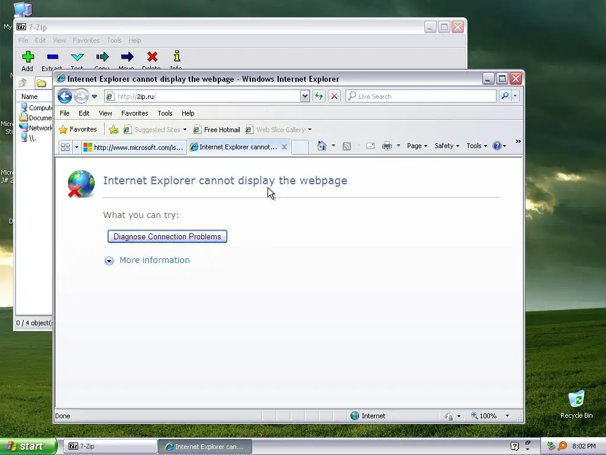Click the taskbar help question icon
606x455 pixels.
pos(514,446)
